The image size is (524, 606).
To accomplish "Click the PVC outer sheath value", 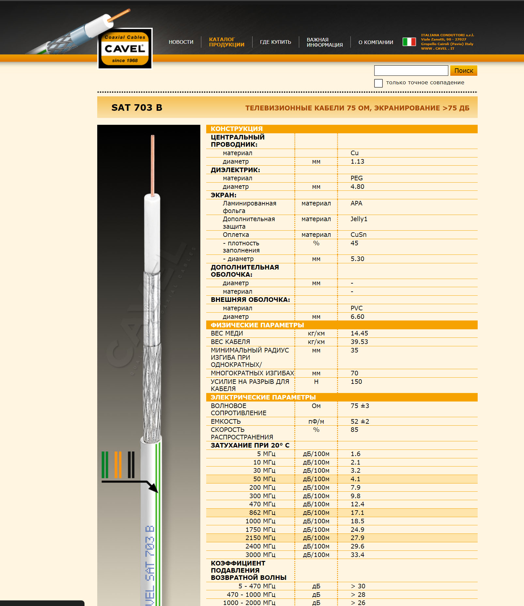I will tap(357, 308).
